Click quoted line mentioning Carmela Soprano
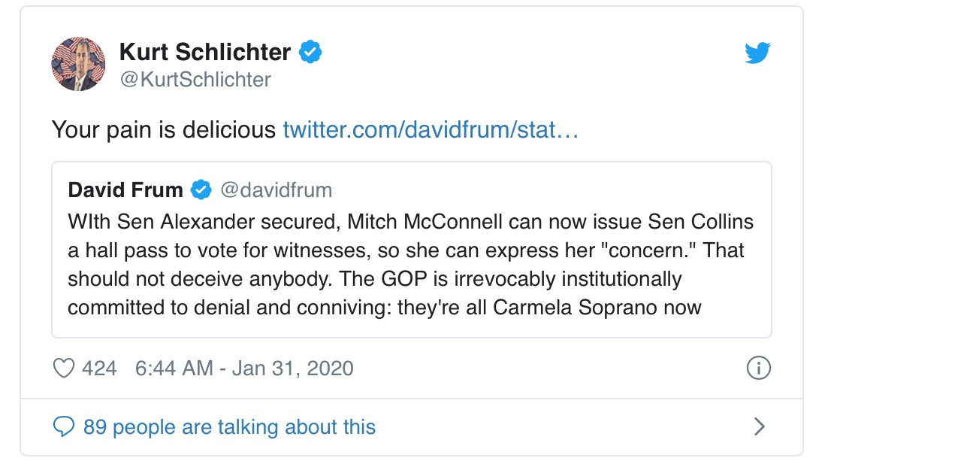 (x=384, y=308)
